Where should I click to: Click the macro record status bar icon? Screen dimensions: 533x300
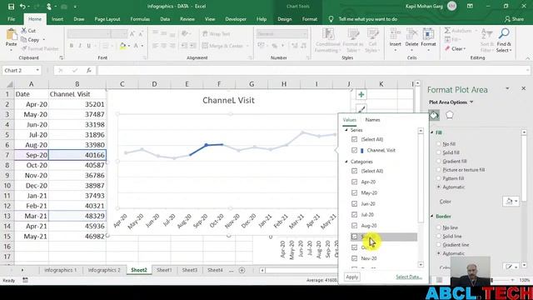click(25, 280)
